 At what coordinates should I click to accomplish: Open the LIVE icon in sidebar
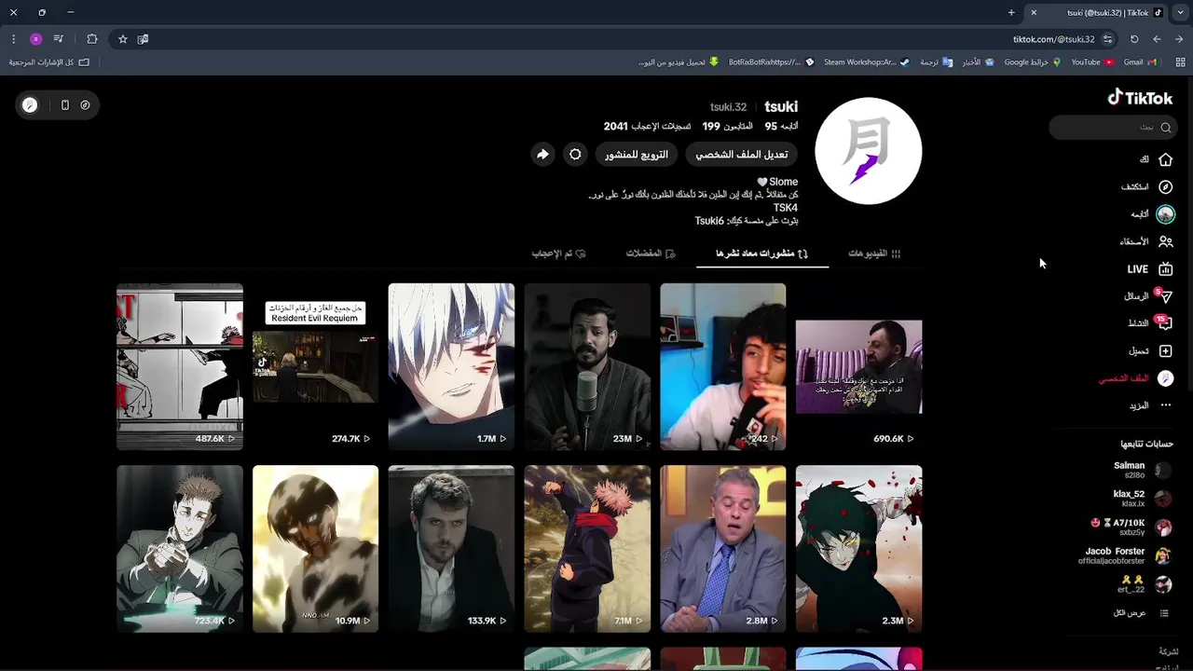[1165, 269]
